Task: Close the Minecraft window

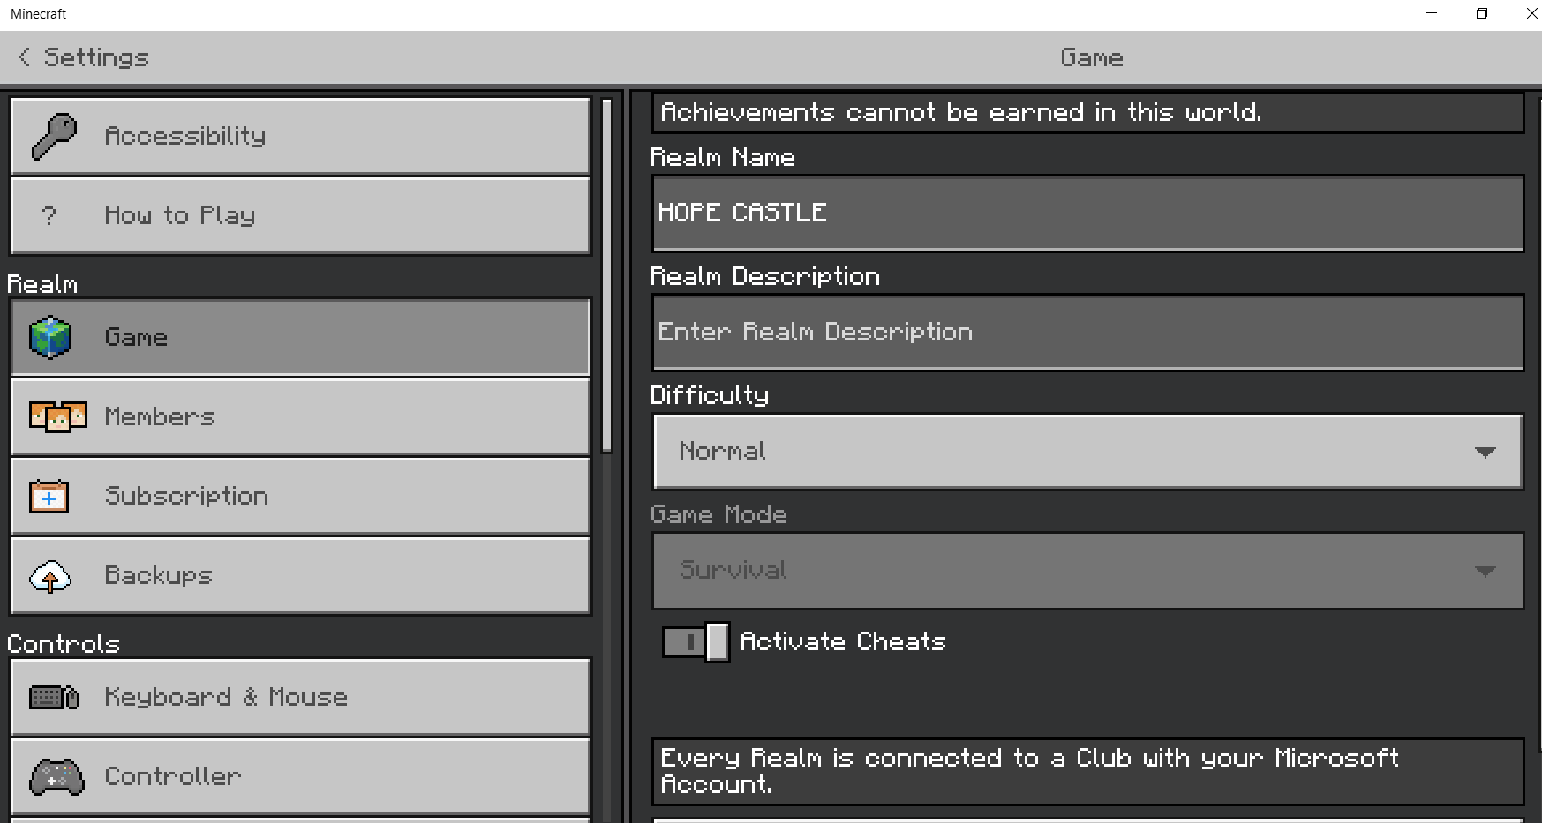Action: click(x=1531, y=13)
